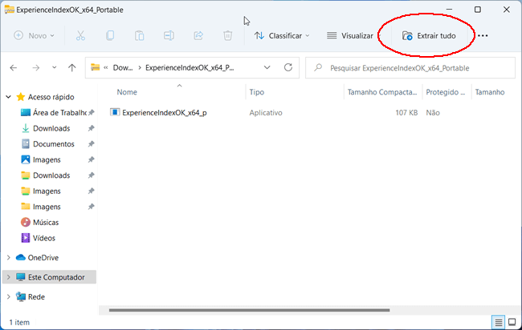Screen dimensions: 522x330
Task: Open the Novo dropdown menu
Action: [x=34, y=35]
